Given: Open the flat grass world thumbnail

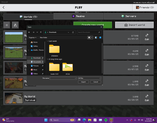Looking at the screenshot, I should pos(14,37).
